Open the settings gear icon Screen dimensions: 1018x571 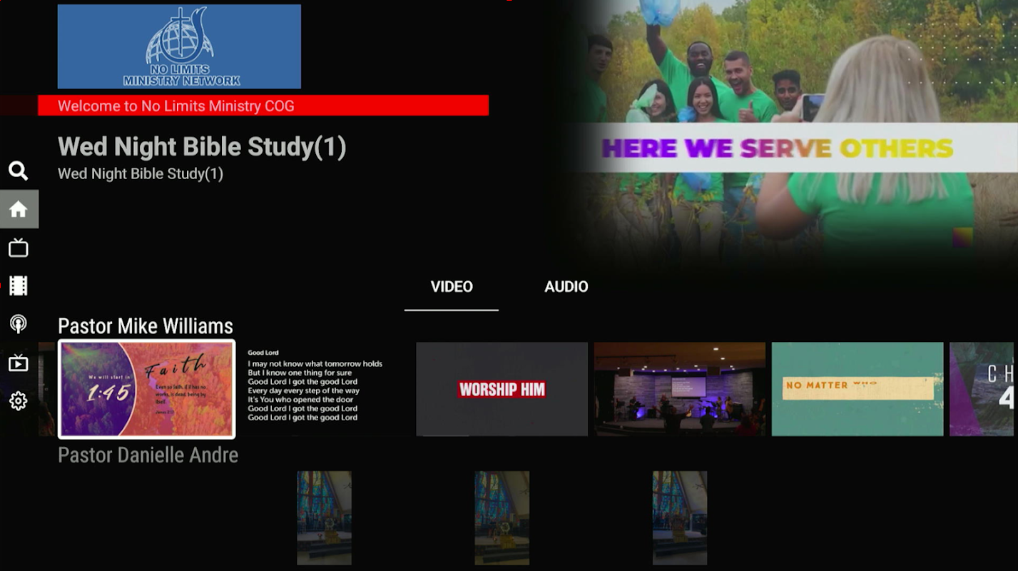(x=18, y=401)
